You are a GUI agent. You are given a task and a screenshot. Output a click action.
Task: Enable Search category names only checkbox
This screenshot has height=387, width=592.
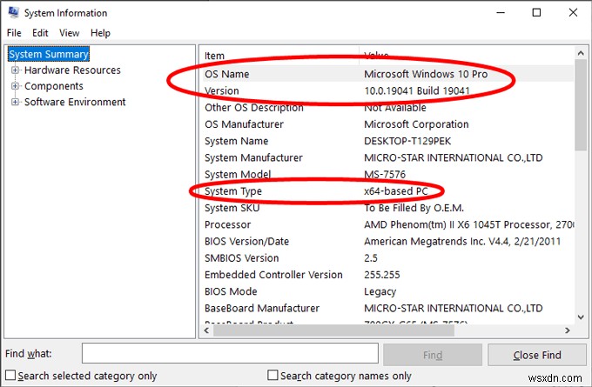[x=272, y=375]
